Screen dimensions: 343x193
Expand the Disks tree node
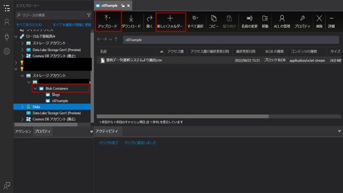pyautogui.click(x=22, y=107)
